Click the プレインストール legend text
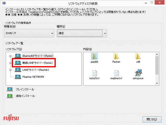The width and height of the screenshot is (166, 125). [x=25, y=90]
